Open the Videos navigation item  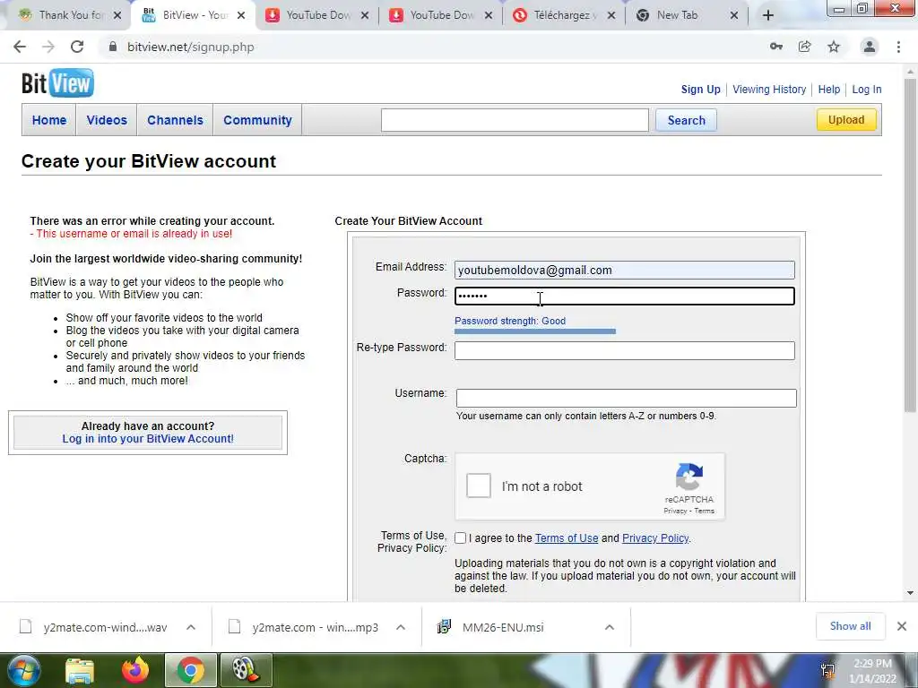tap(107, 120)
